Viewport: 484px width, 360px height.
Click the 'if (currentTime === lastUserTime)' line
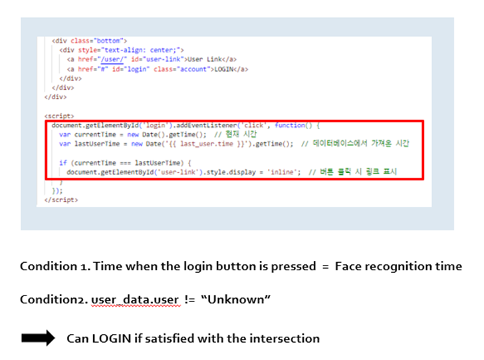coord(125,163)
